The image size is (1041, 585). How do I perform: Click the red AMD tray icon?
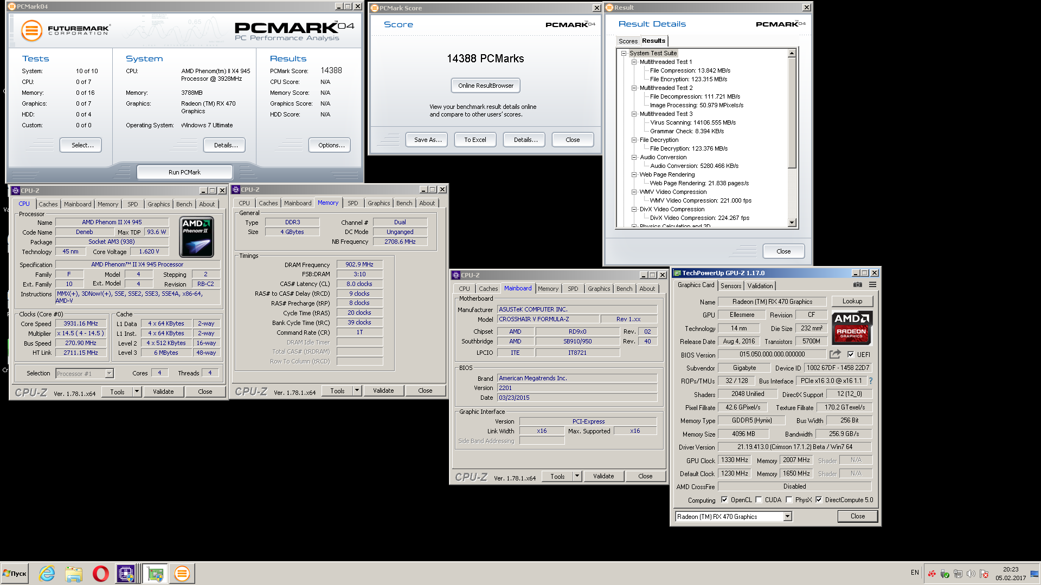point(931,574)
